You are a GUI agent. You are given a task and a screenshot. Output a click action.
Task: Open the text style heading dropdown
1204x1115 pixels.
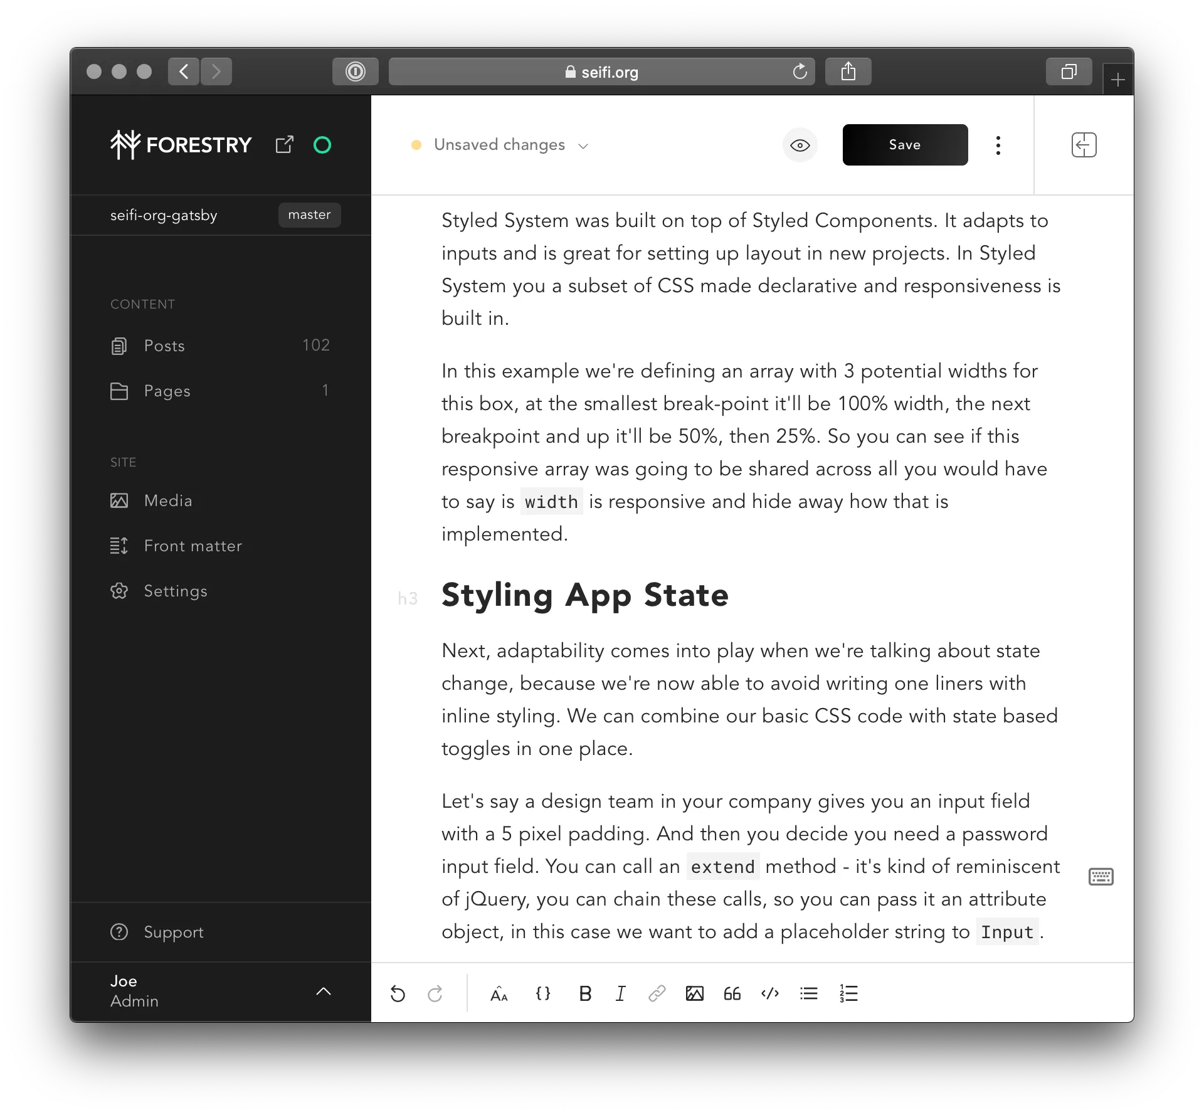[x=499, y=994]
